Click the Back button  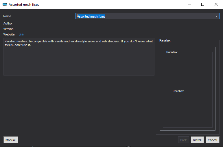click(x=183, y=140)
